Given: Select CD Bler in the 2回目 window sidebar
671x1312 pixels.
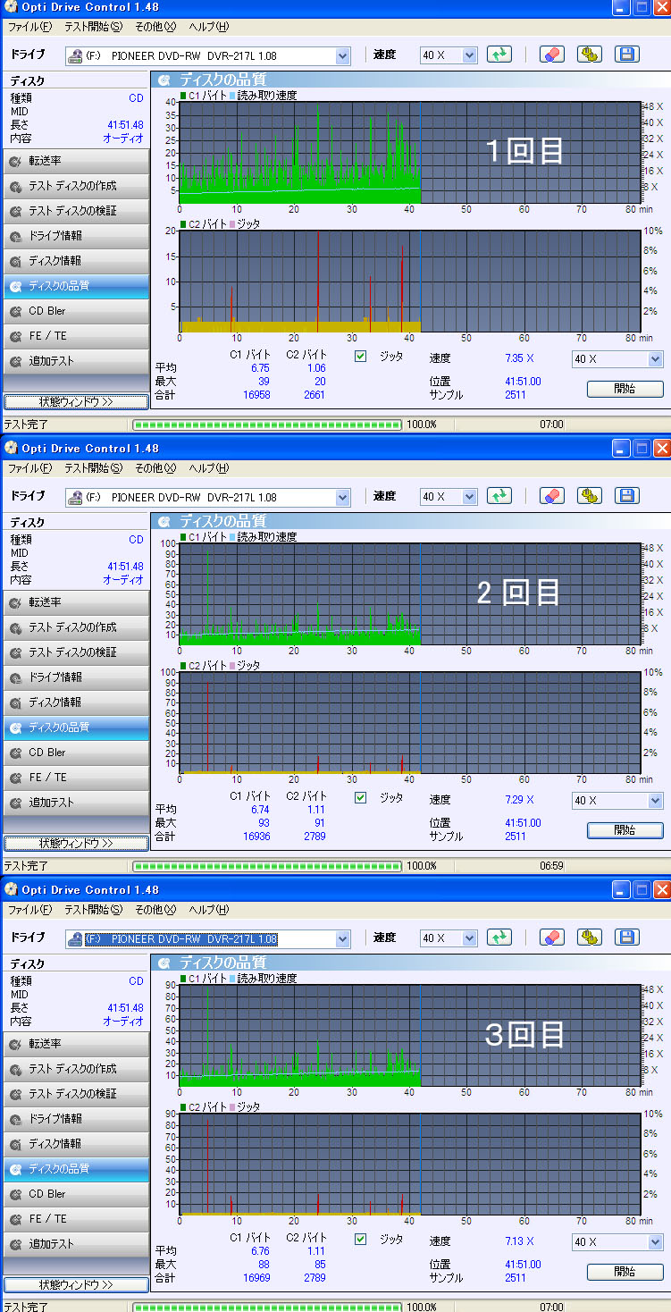Looking at the screenshot, I should click(x=76, y=753).
